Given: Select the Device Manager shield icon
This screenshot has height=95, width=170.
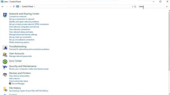Looking at the screenshot, I should pyautogui.click(x=10, y=84).
